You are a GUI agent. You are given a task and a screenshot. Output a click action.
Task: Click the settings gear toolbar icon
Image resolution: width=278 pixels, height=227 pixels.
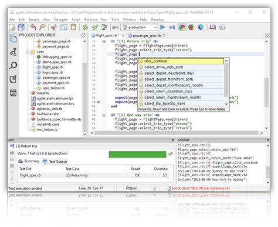click(222, 27)
